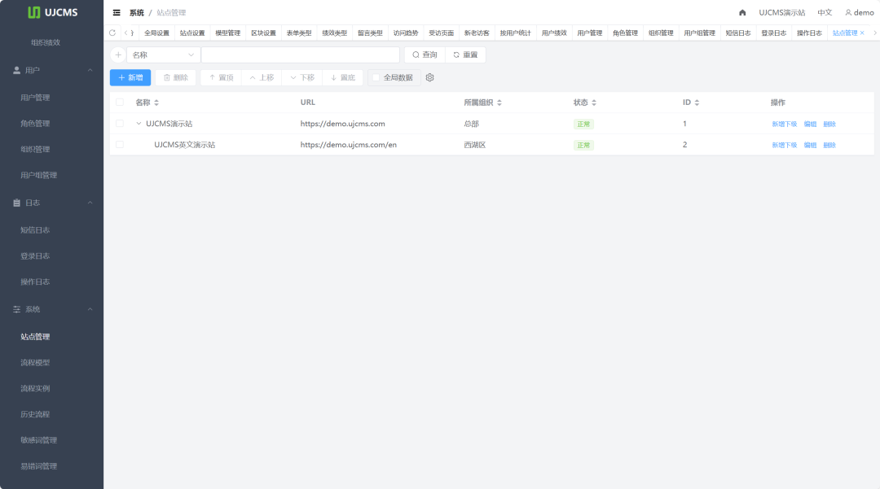Click the 重置 reset button
Screen dimensions: 880x489
tap(465, 55)
